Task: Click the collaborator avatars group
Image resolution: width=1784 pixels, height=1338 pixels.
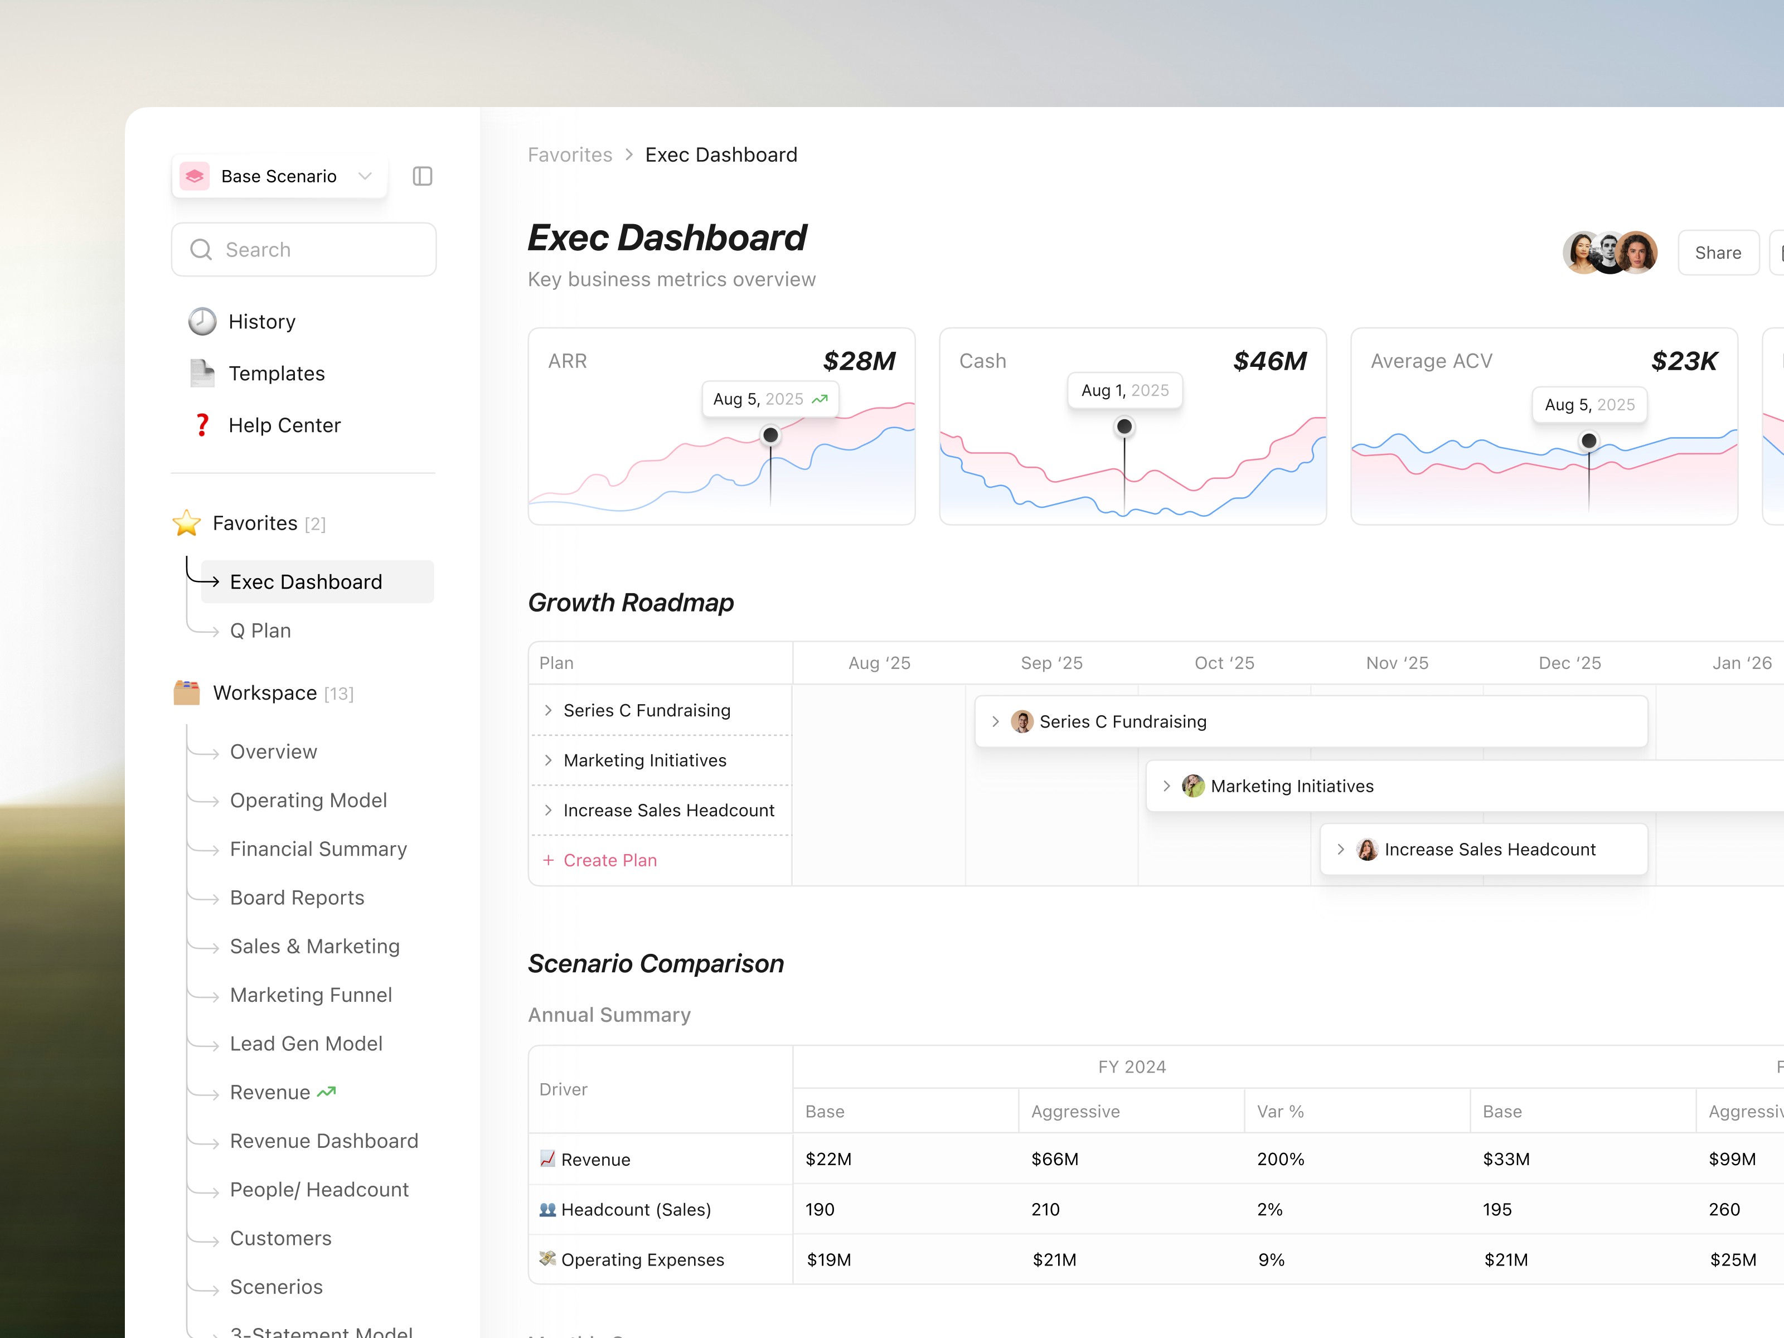Action: 1610,253
